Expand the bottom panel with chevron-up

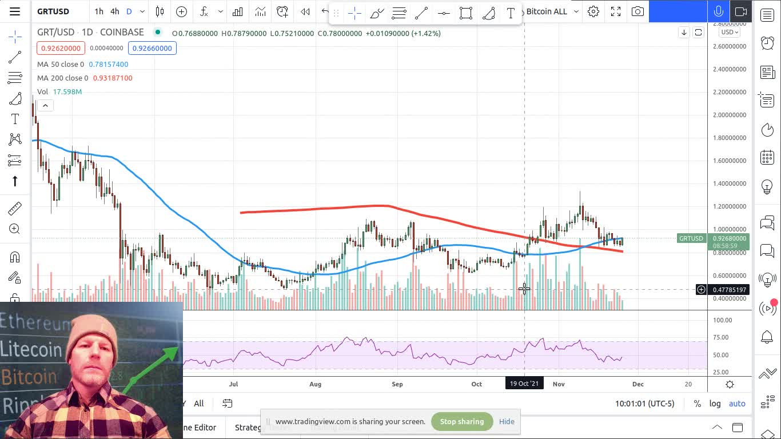pyautogui.click(x=716, y=427)
